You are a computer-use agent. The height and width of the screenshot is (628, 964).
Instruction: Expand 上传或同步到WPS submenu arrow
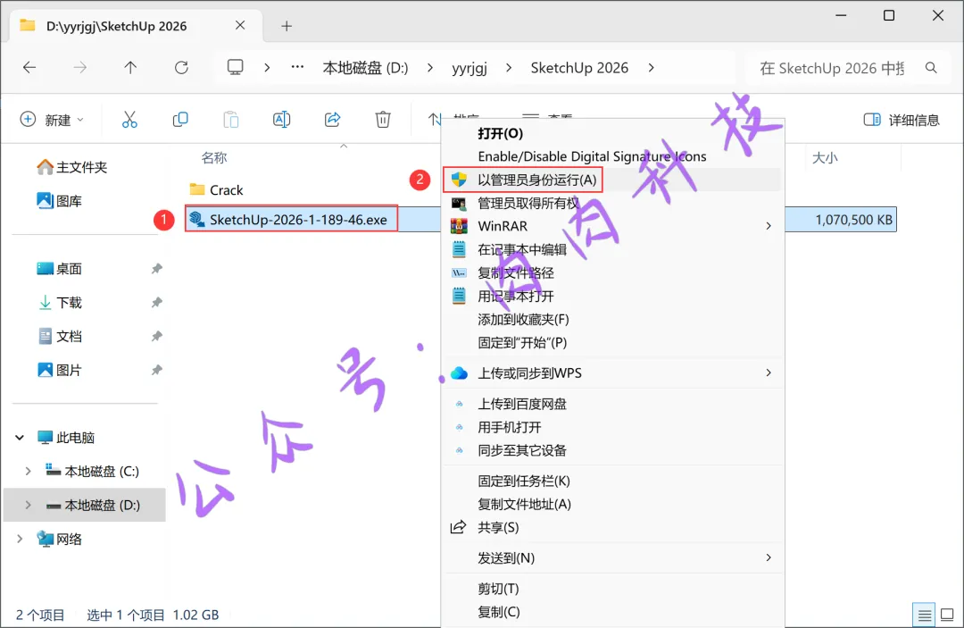point(769,373)
